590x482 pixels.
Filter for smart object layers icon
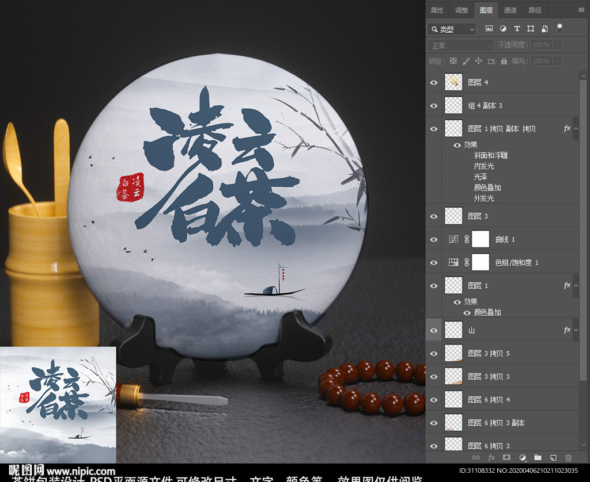click(544, 29)
